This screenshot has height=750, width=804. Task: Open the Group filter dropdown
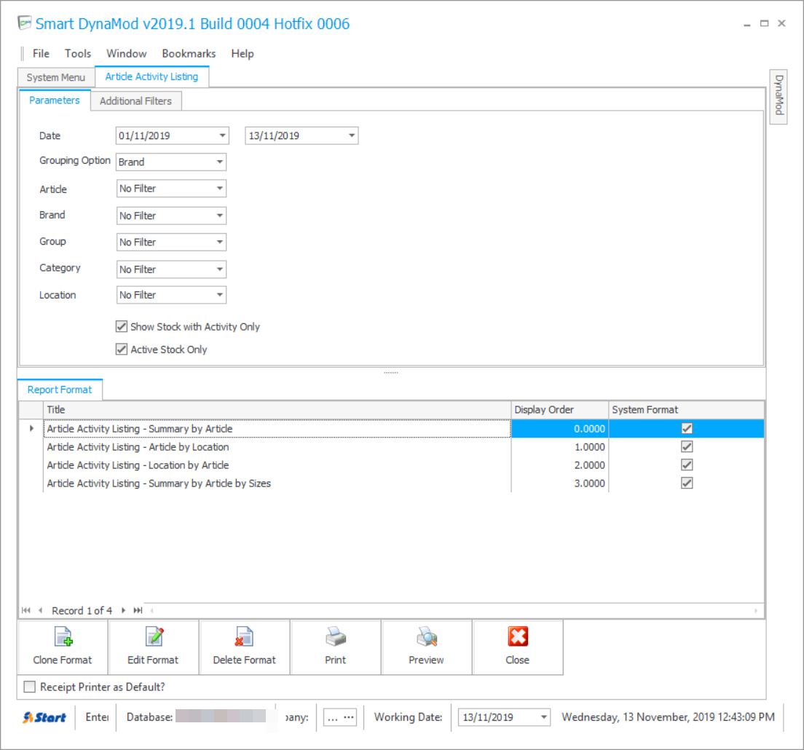pyautogui.click(x=219, y=242)
